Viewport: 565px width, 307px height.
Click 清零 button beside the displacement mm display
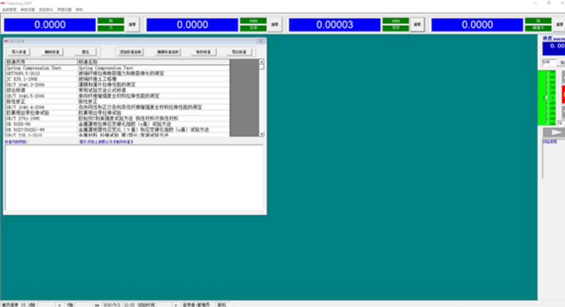pos(275,24)
